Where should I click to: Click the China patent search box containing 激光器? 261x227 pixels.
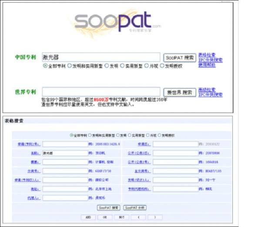click(x=101, y=57)
